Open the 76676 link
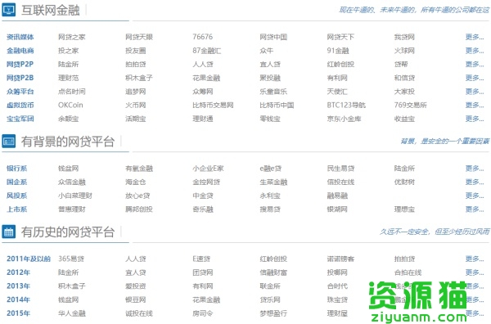The width and height of the screenshot is (491, 324). pyautogui.click(x=203, y=37)
